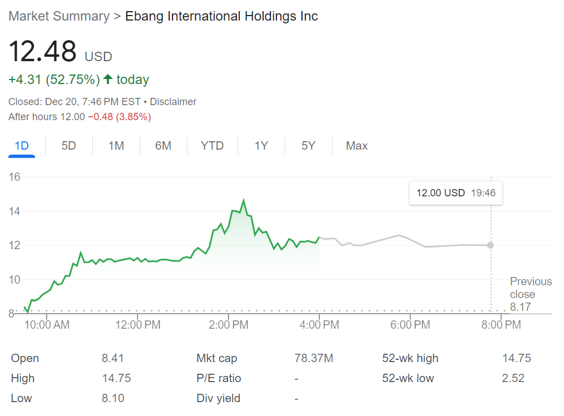Select the 1D chart range tab
Screen dimensions: 564x416
click(22, 146)
